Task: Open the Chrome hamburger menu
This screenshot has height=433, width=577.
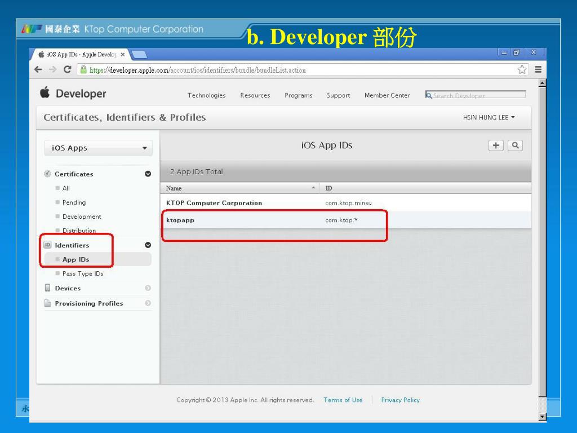Action: pos(538,69)
